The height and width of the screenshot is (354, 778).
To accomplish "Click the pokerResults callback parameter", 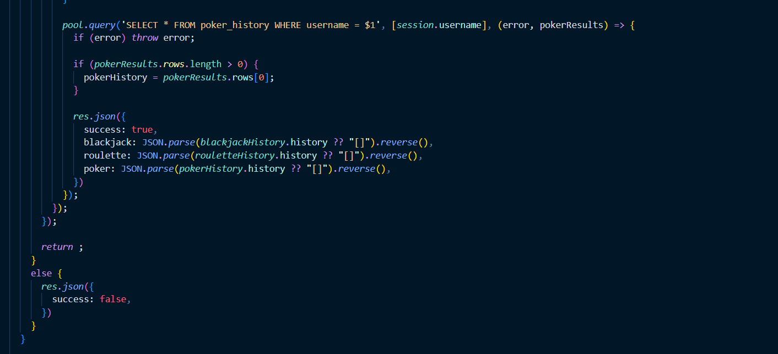I will [571, 25].
